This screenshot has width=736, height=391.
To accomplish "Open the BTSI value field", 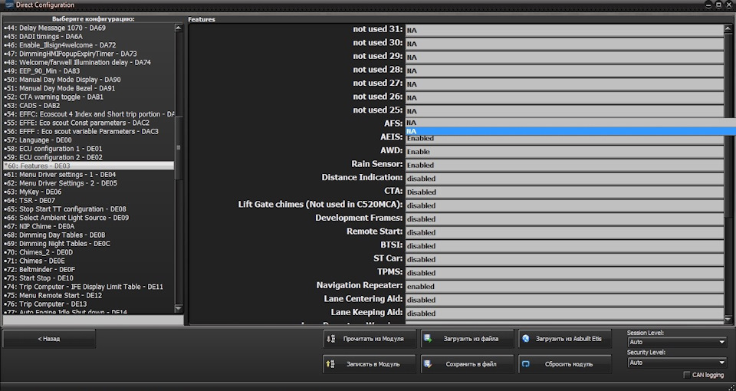I will coord(565,246).
